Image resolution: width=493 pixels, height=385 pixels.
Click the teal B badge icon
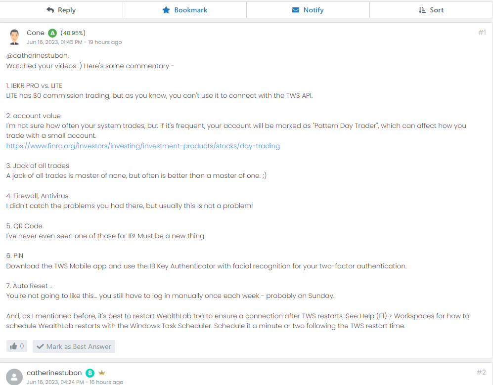click(x=90, y=373)
